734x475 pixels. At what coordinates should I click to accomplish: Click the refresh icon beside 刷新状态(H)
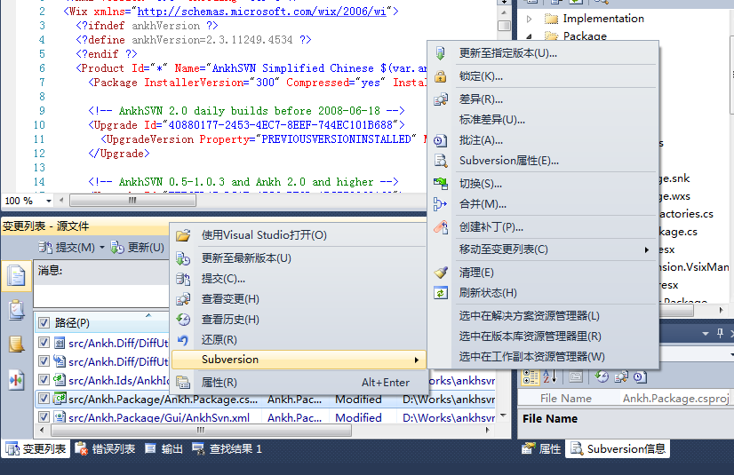tap(440, 293)
